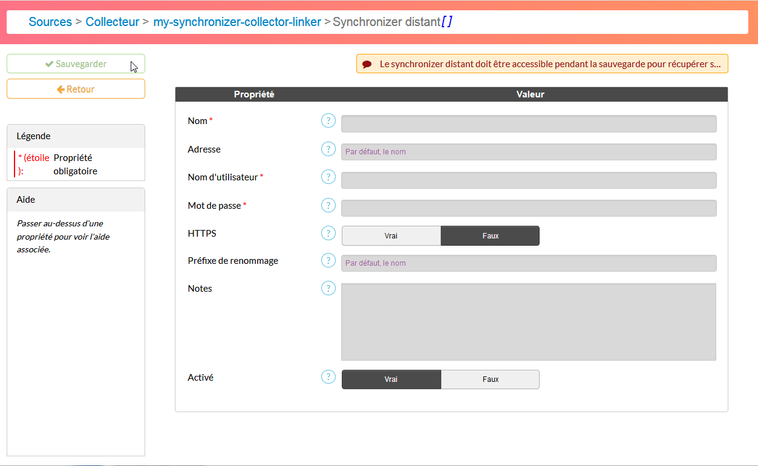Click the help icon next to Nom

(x=328, y=120)
